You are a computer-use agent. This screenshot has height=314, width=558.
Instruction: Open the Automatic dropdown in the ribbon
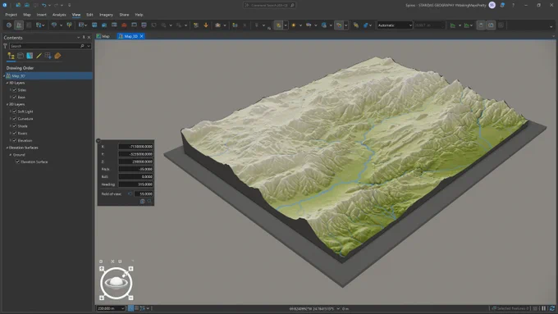point(395,25)
